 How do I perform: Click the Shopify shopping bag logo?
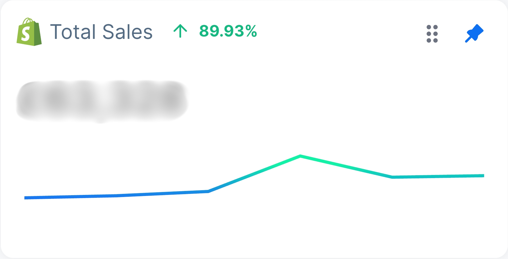[x=29, y=32]
